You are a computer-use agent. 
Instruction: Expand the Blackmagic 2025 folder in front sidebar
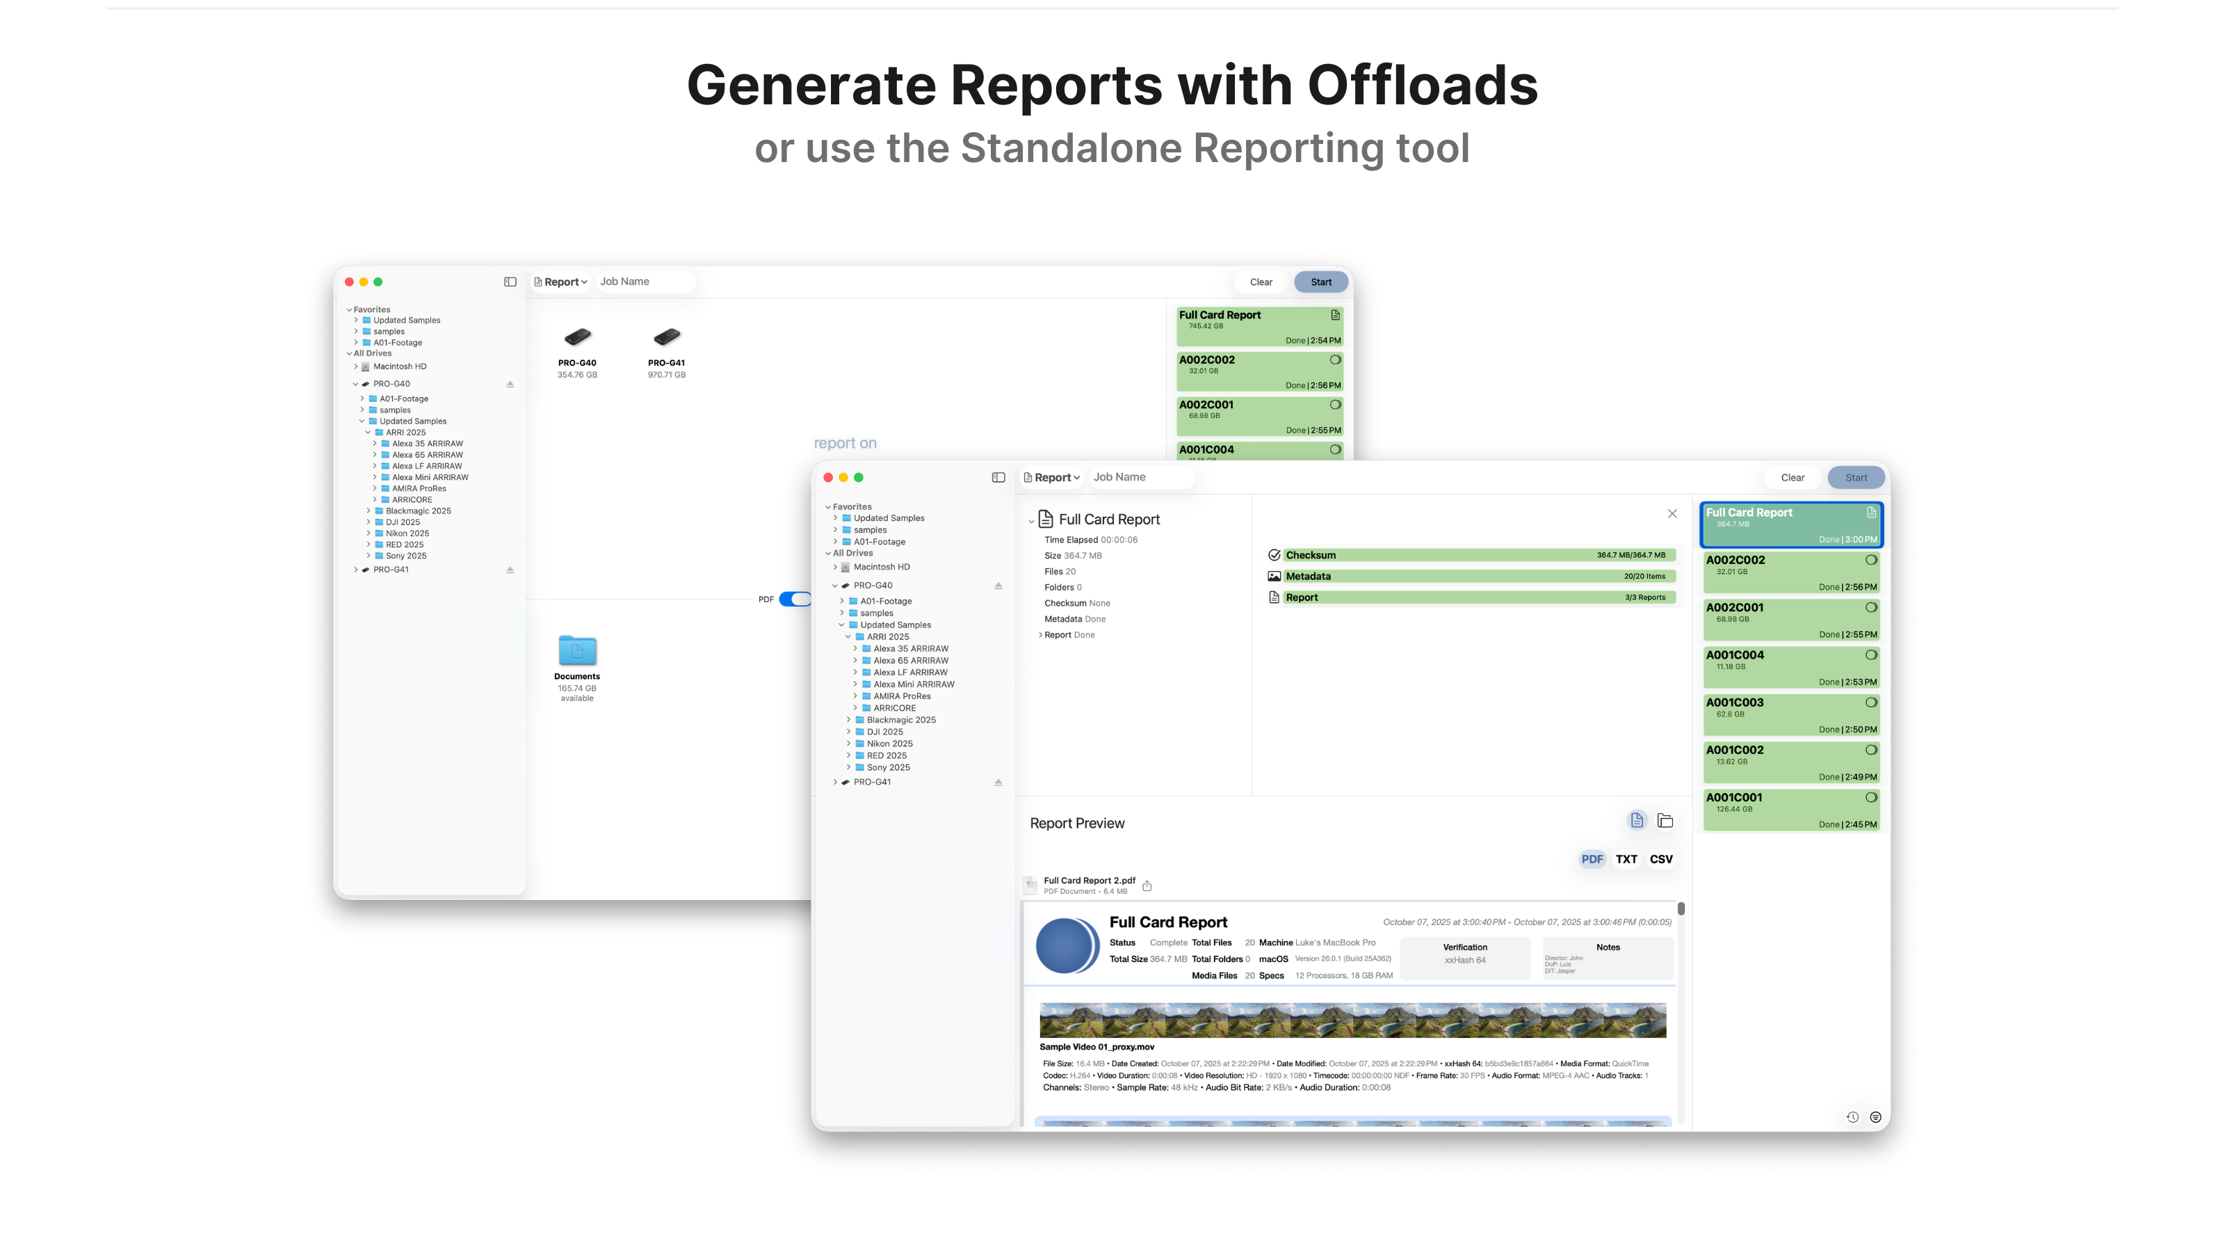point(849,720)
